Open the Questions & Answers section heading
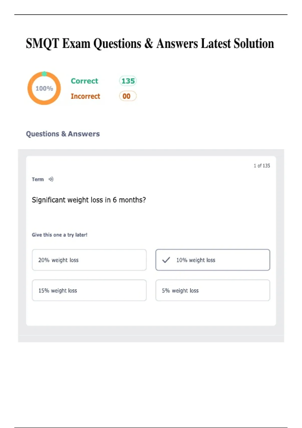Image resolution: width=302 pixels, height=428 pixels. [x=63, y=134]
